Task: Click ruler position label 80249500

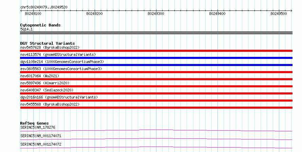Action: click(x=279, y=14)
